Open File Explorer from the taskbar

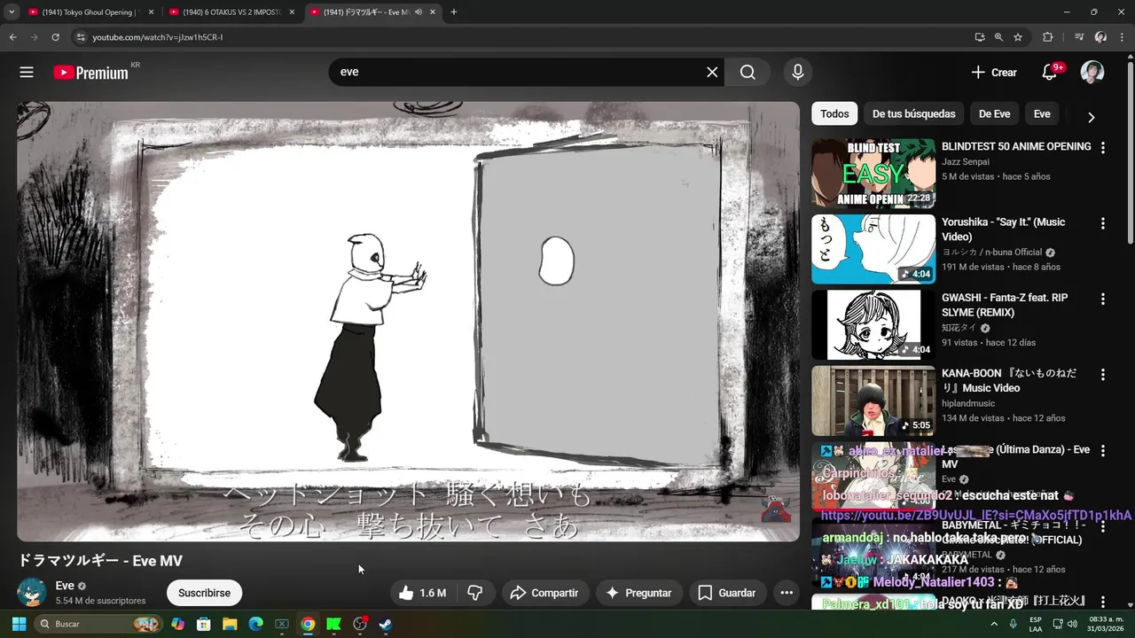pos(230,624)
